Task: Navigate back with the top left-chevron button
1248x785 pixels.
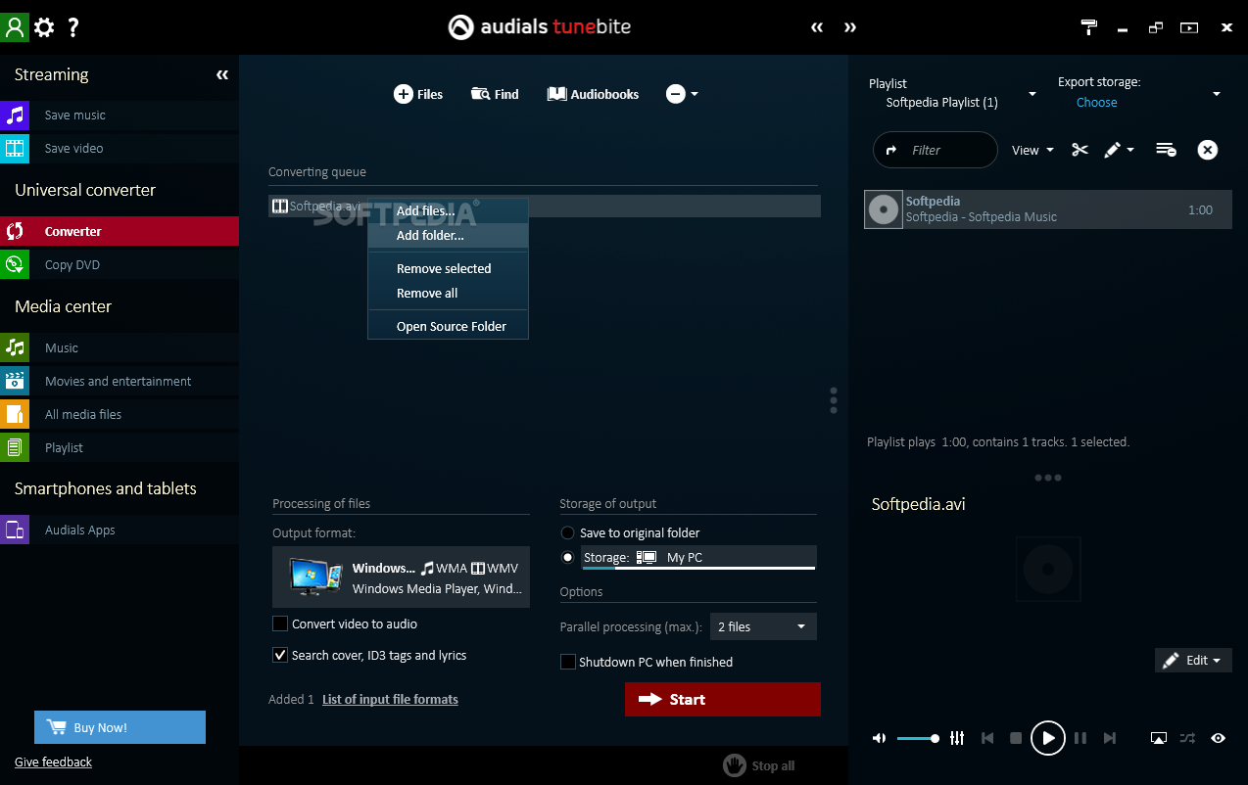Action: click(817, 27)
